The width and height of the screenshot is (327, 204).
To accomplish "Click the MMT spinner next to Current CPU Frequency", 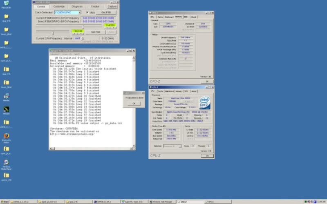I will (83, 38).
